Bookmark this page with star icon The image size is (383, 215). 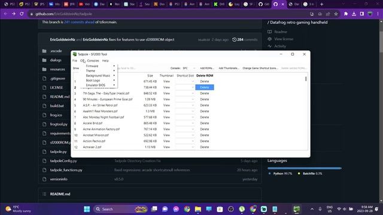[x=336, y=14]
